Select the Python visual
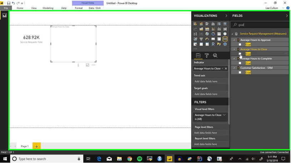This screenshot has width=291, height=163. tap(219, 44)
